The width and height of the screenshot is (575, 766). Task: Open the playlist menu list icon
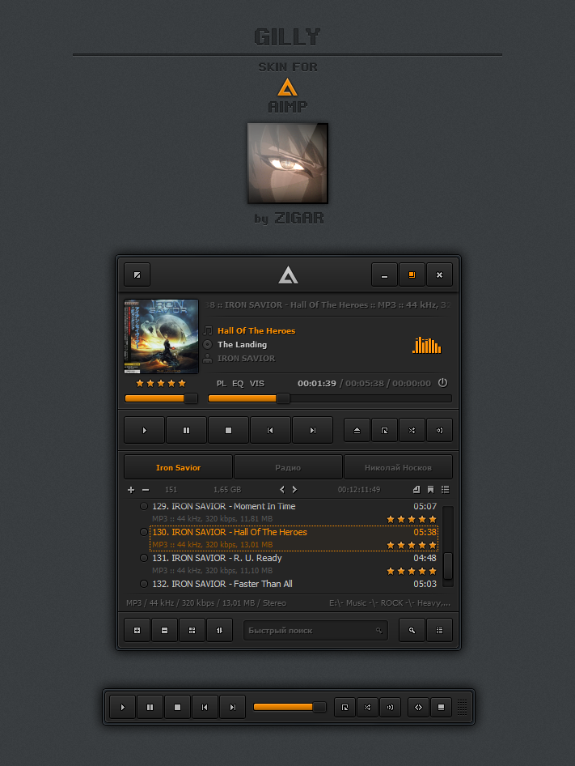click(x=445, y=490)
